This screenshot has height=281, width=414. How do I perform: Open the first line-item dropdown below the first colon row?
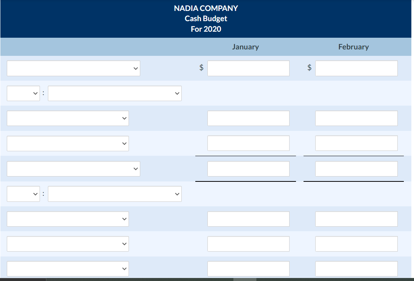point(68,118)
